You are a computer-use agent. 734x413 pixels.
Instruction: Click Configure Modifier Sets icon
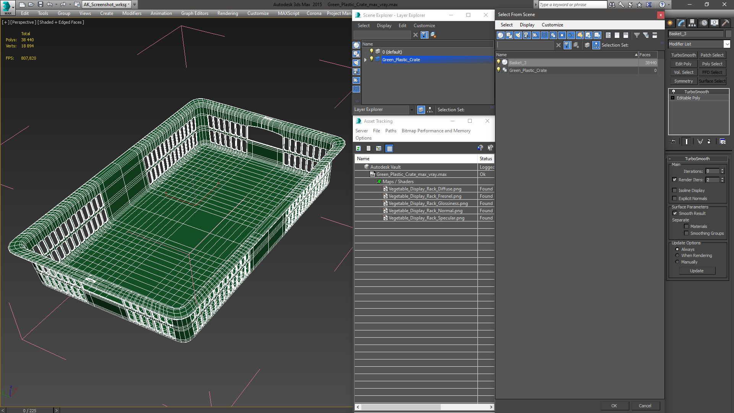coord(723,141)
